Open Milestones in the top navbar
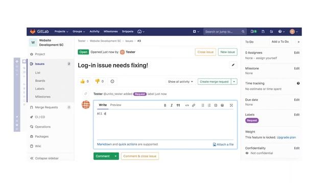327x183 pixels. point(110,32)
